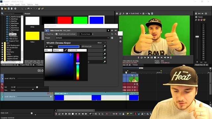The width and height of the screenshot is (212, 119).
Task: Open the Options menu
Action: [30, 5]
